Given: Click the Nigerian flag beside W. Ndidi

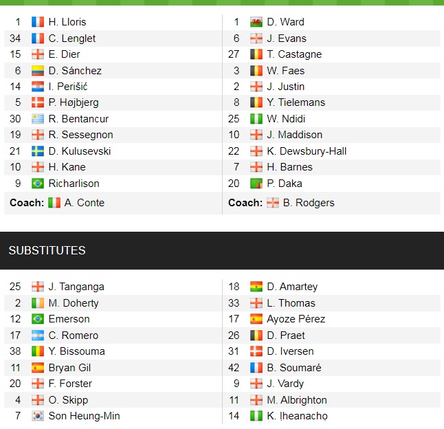Looking at the screenshot, I should pos(256,119).
